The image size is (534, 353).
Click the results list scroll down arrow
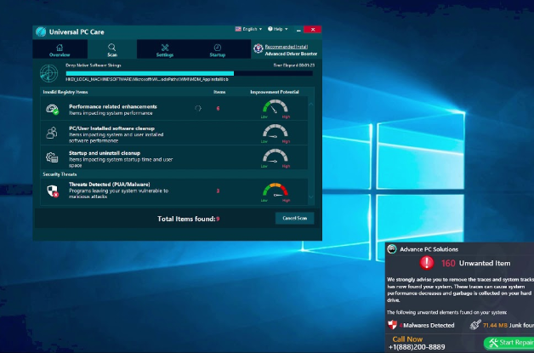311,196
